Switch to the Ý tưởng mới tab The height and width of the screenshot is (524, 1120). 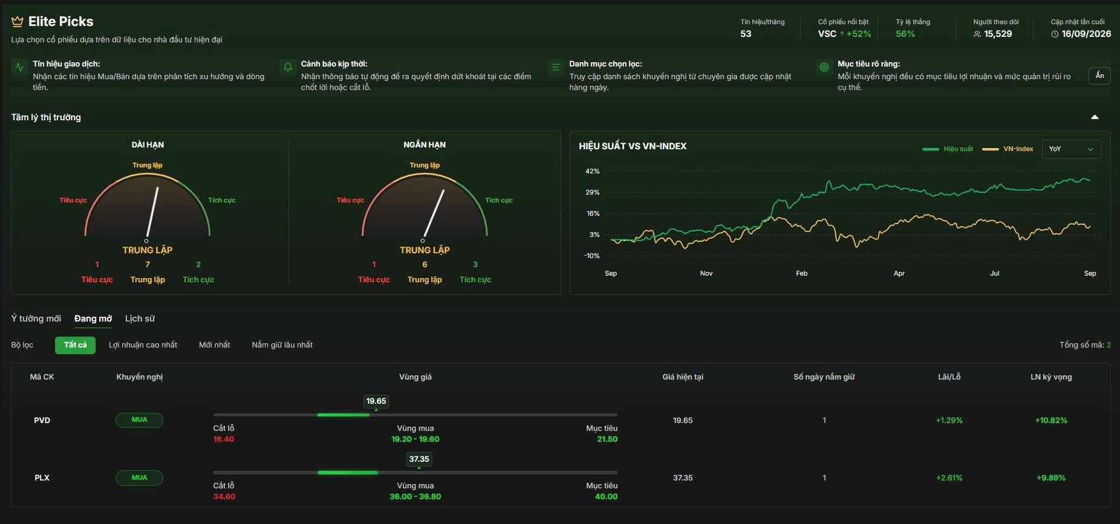click(x=36, y=319)
